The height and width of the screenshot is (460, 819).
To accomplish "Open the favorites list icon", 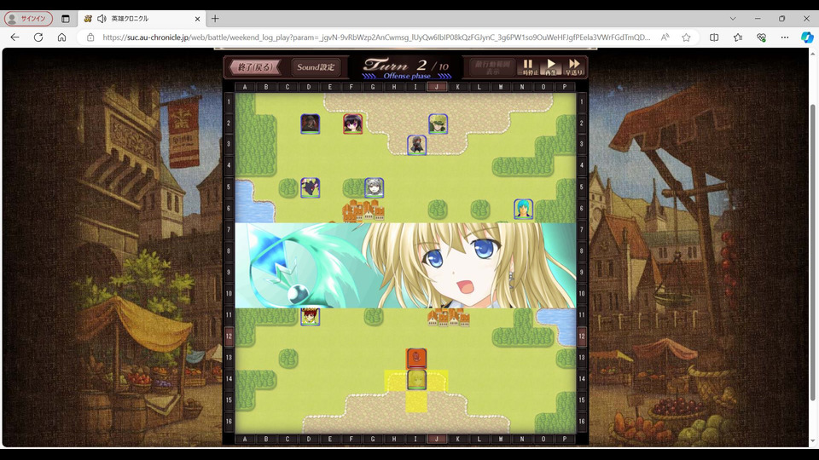I will pyautogui.click(x=737, y=37).
